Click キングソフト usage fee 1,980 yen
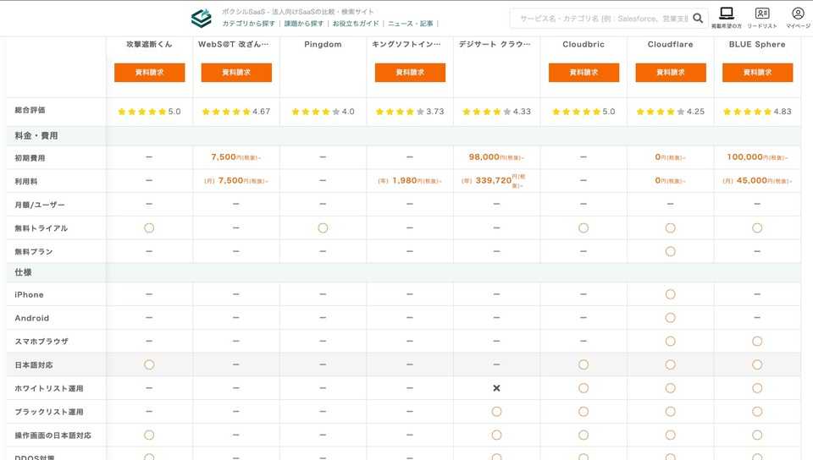The width and height of the screenshot is (813, 460). (410, 181)
